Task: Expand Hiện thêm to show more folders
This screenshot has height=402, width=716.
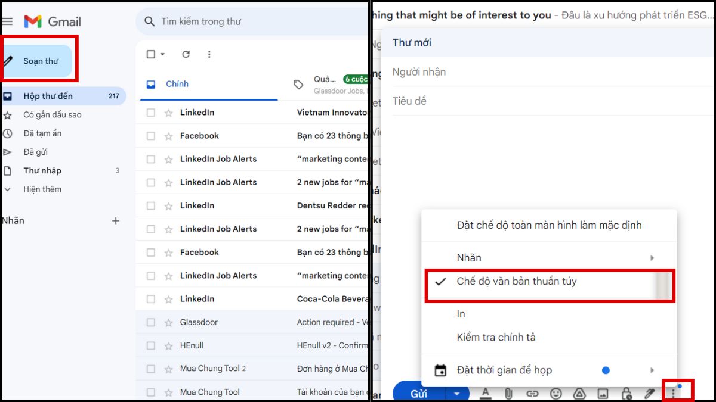Action: pos(42,189)
